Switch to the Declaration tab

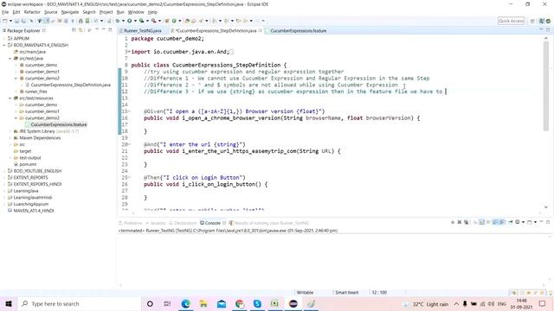(183, 223)
